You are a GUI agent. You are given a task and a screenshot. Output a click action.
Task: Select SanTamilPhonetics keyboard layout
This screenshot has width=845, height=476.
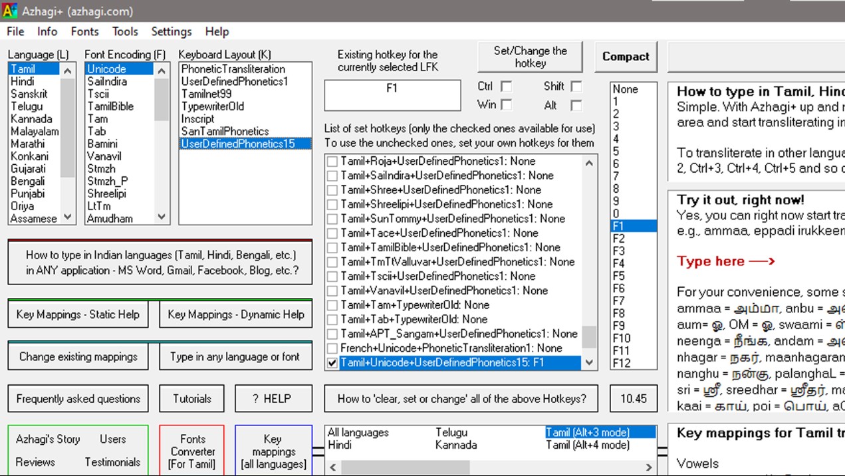tap(245, 132)
